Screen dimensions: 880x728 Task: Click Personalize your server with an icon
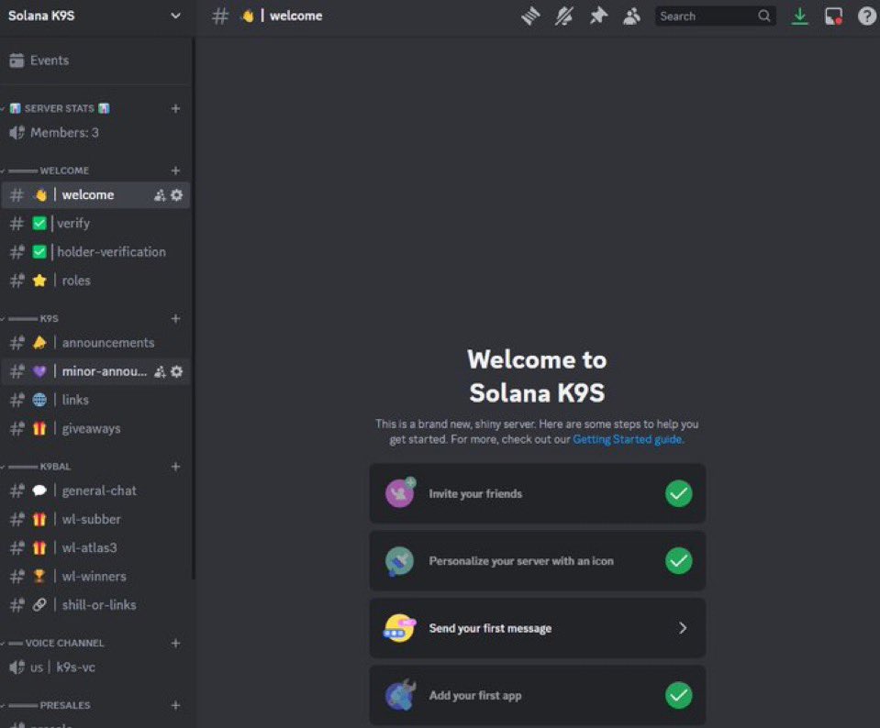(537, 561)
